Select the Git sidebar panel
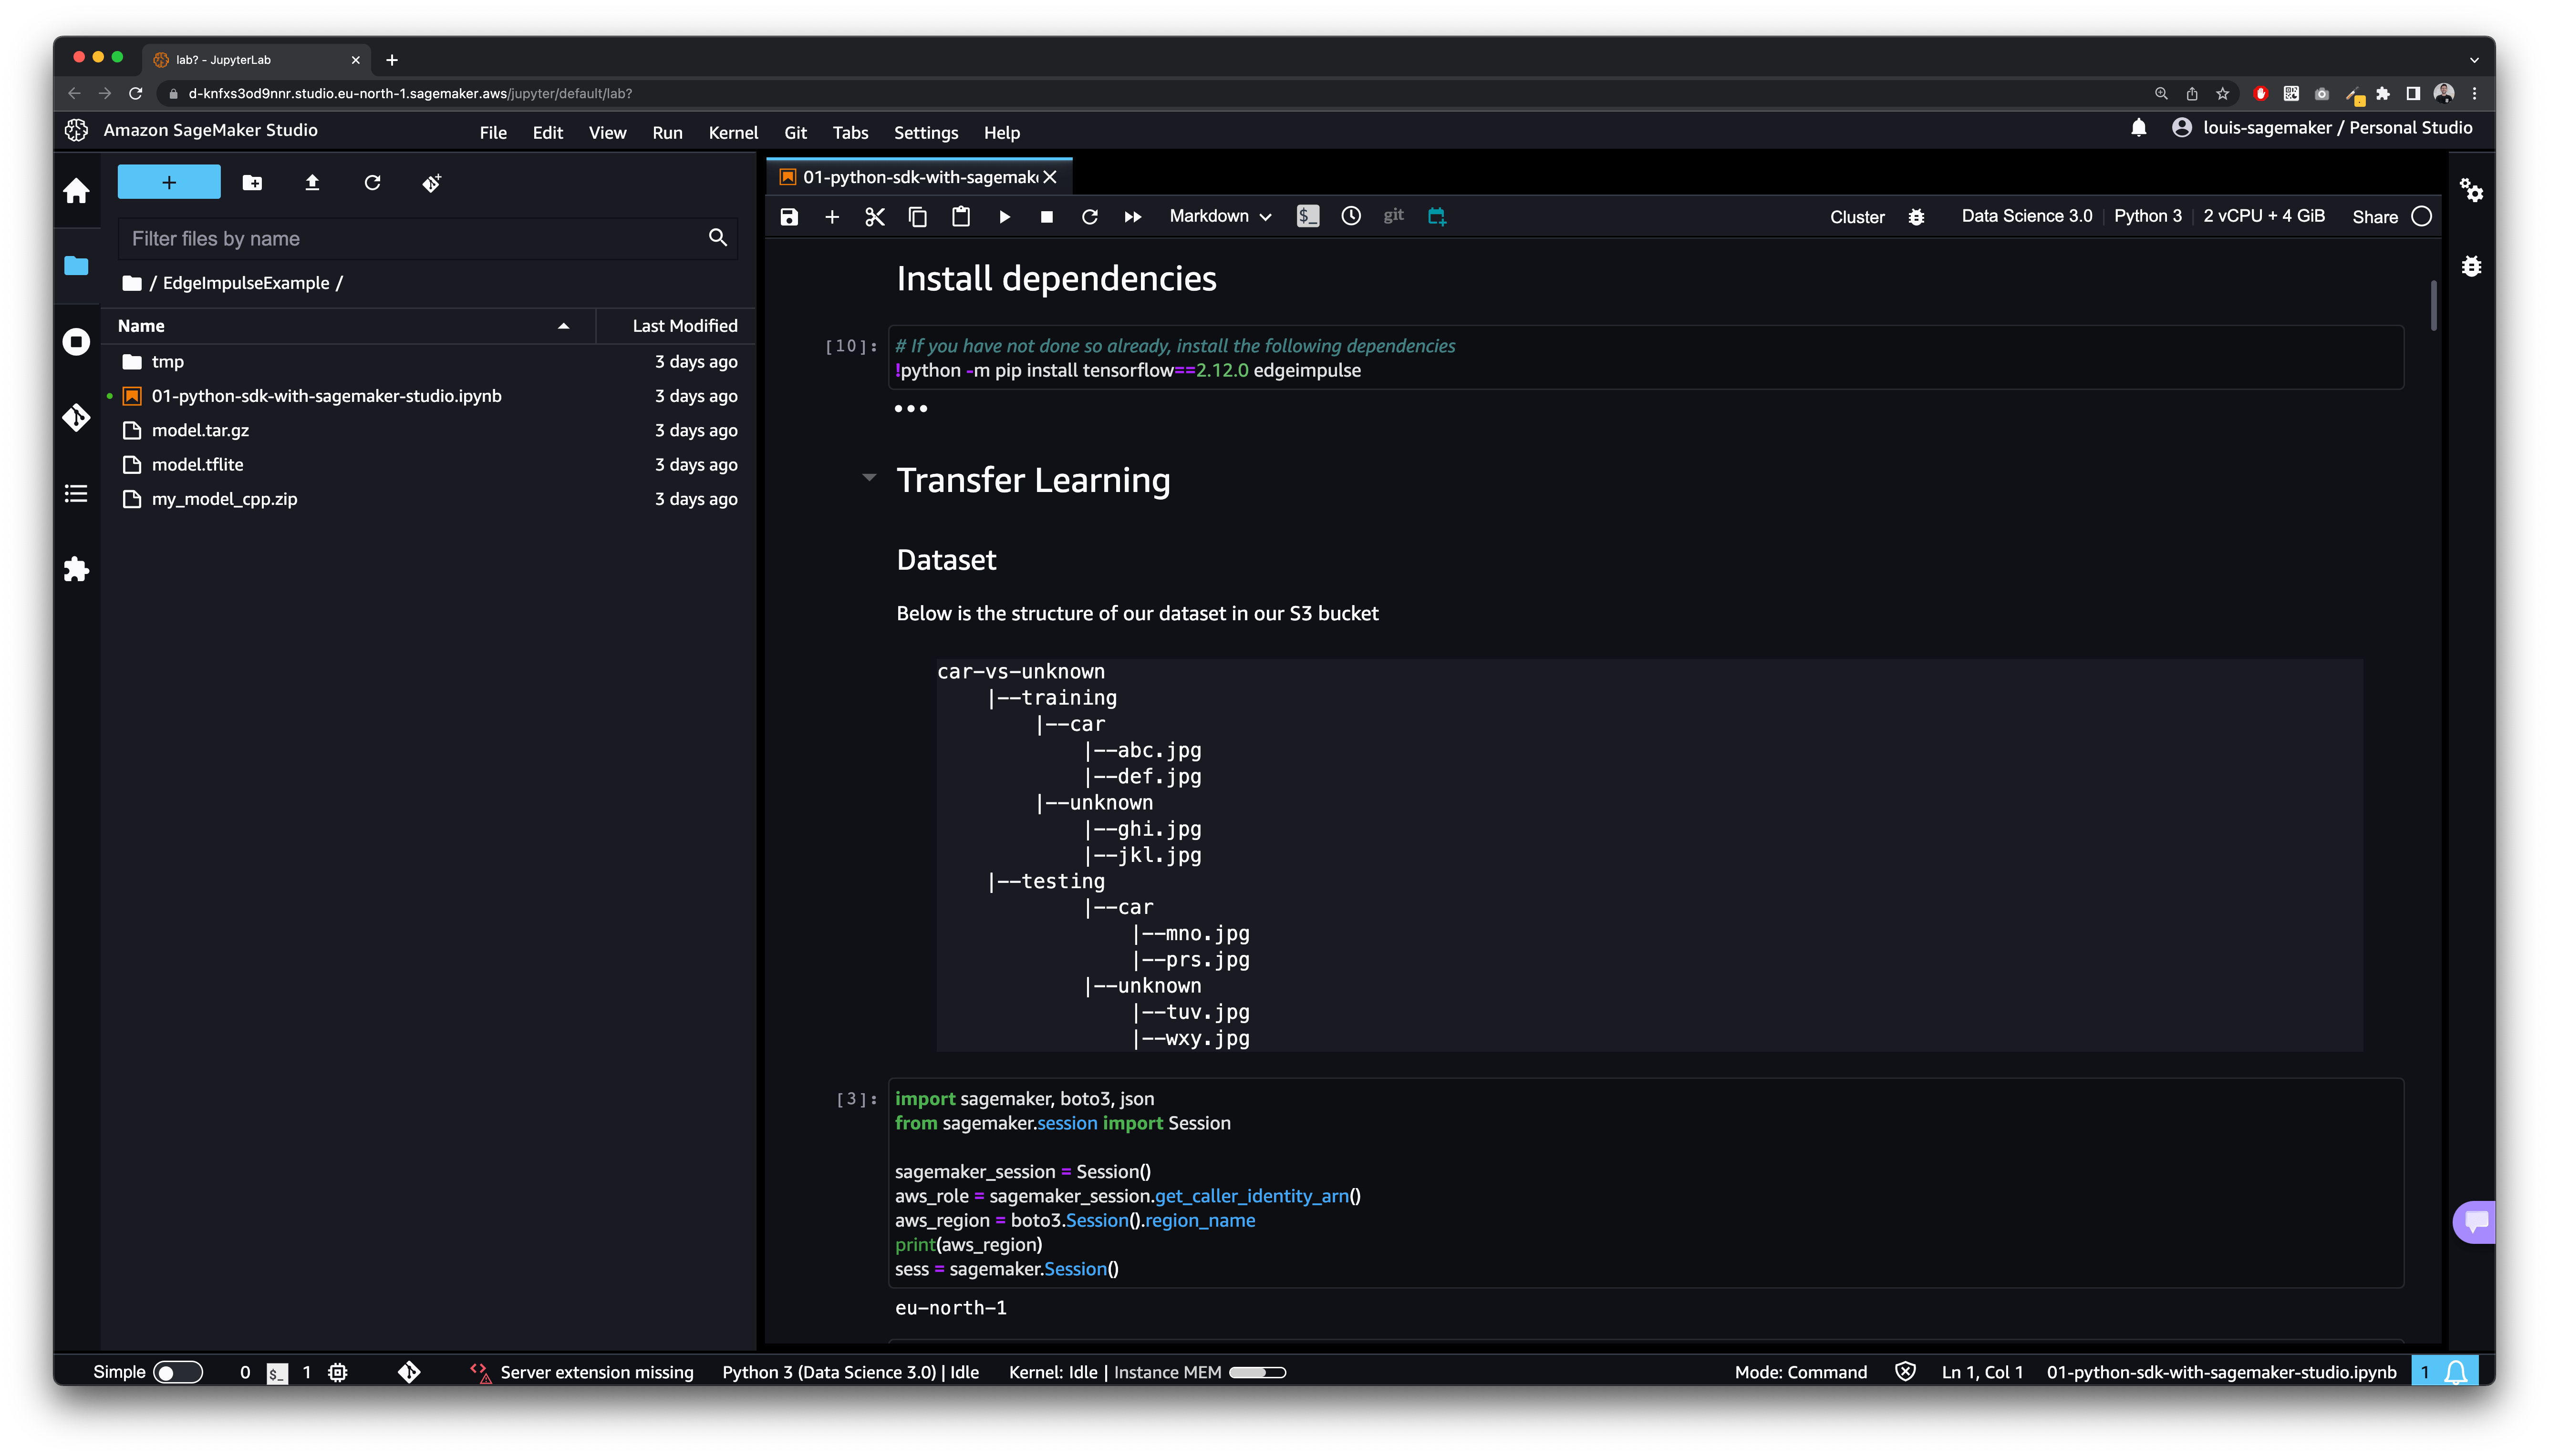 [x=76, y=419]
